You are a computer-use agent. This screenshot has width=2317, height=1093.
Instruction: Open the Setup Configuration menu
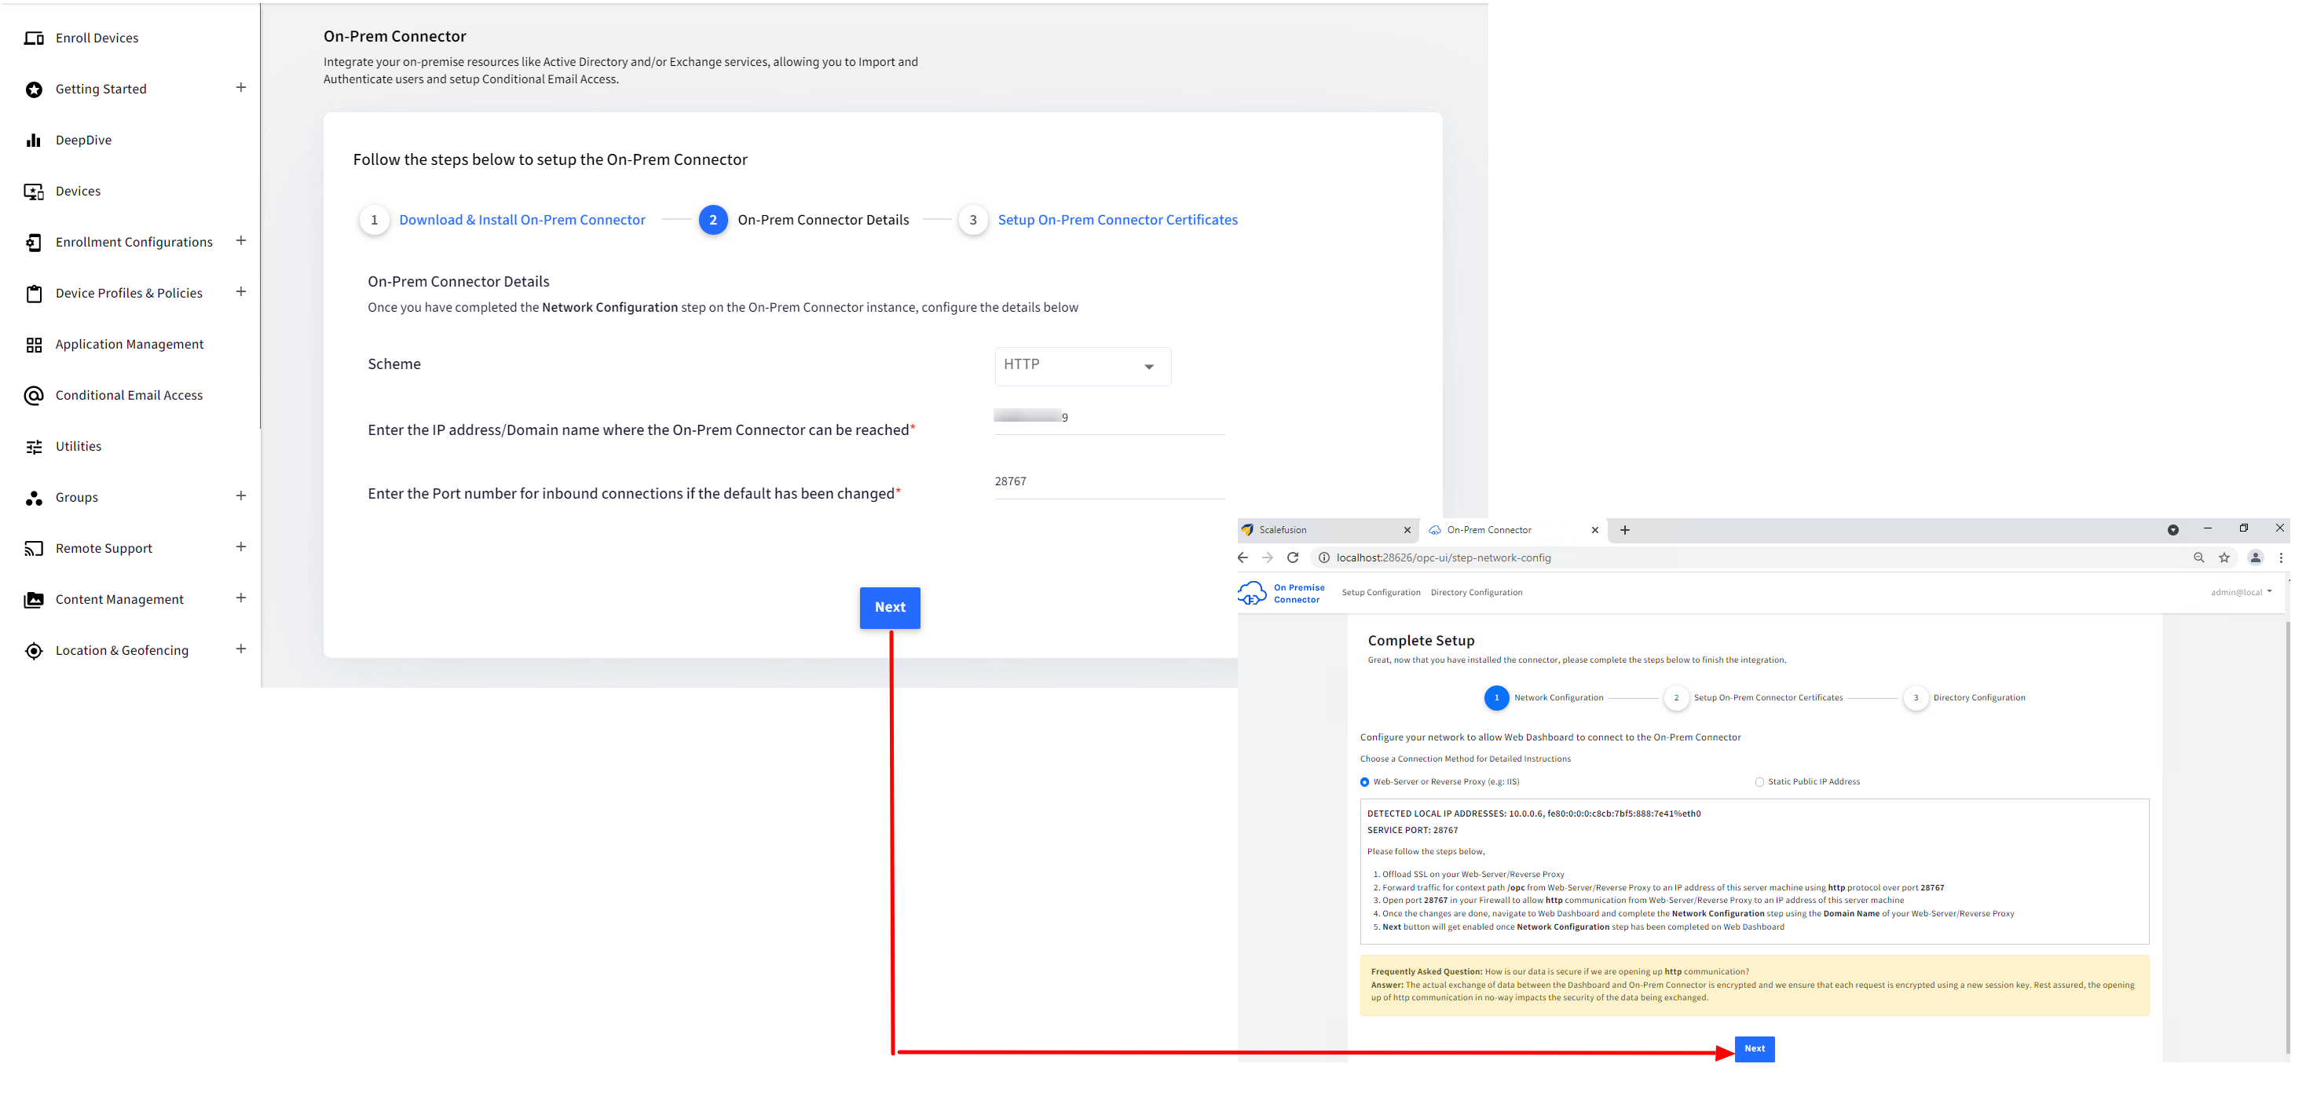click(1382, 592)
